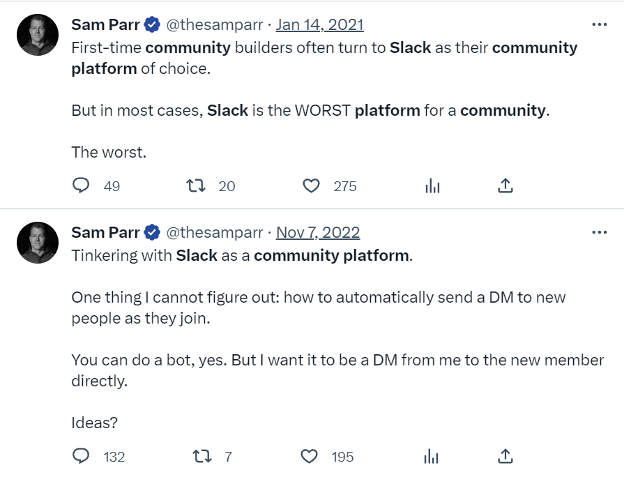Open the Jan 14, 2021 tweet timestamp

(321, 23)
